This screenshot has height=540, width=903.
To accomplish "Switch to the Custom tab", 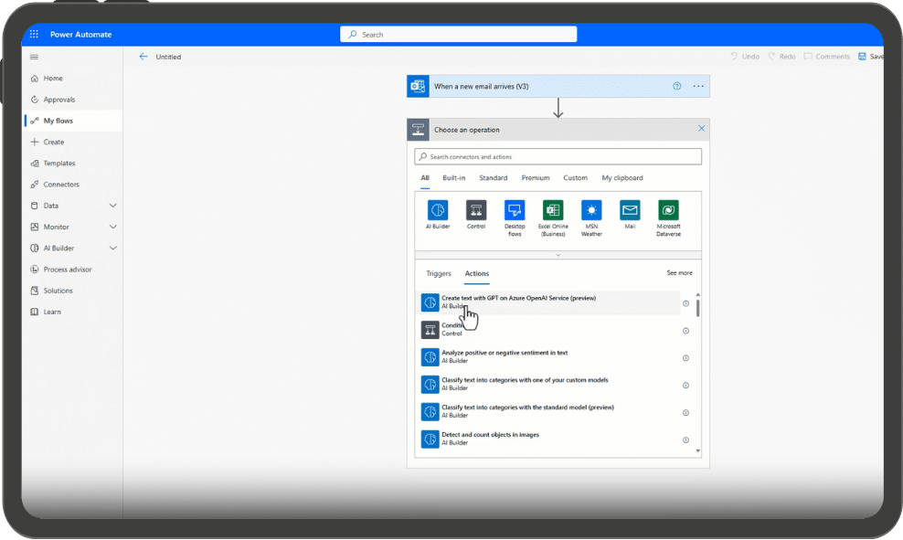I will (x=575, y=178).
